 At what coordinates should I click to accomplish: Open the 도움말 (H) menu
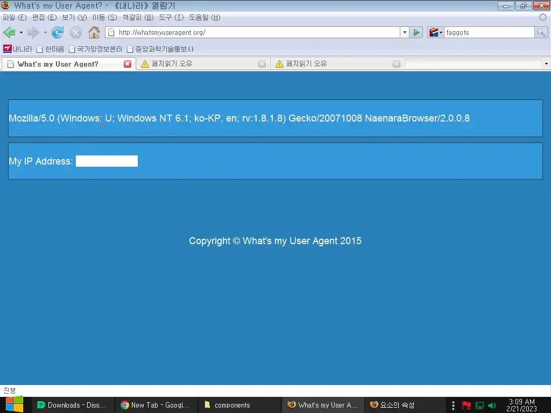pos(205,17)
